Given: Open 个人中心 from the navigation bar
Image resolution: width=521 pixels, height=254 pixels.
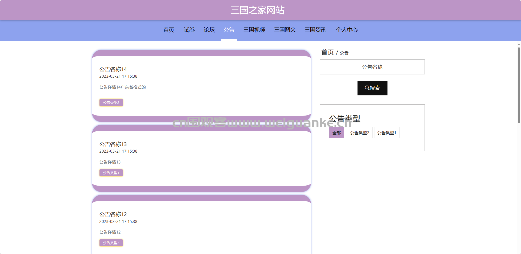Looking at the screenshot, I should tap(347, 30).
